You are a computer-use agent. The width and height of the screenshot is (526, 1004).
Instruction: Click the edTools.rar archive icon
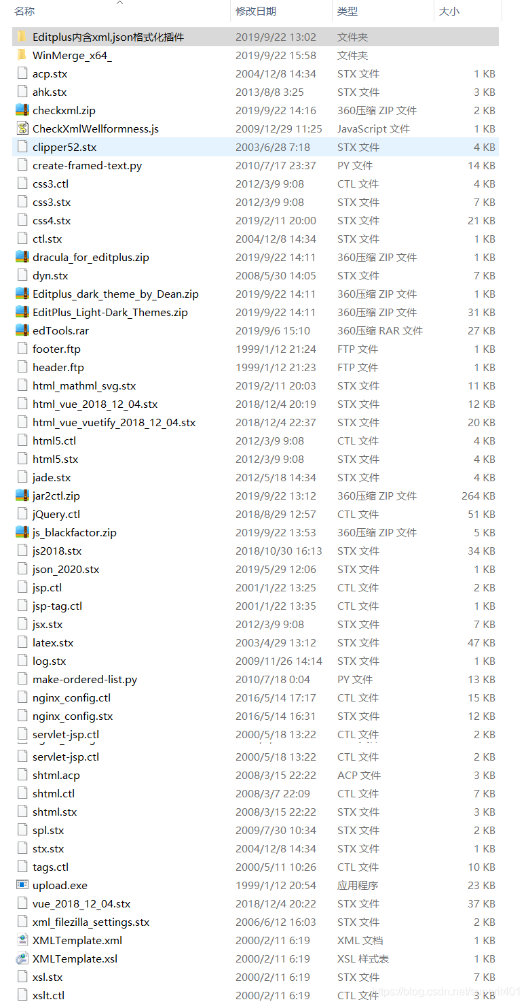tap(22, 330)
